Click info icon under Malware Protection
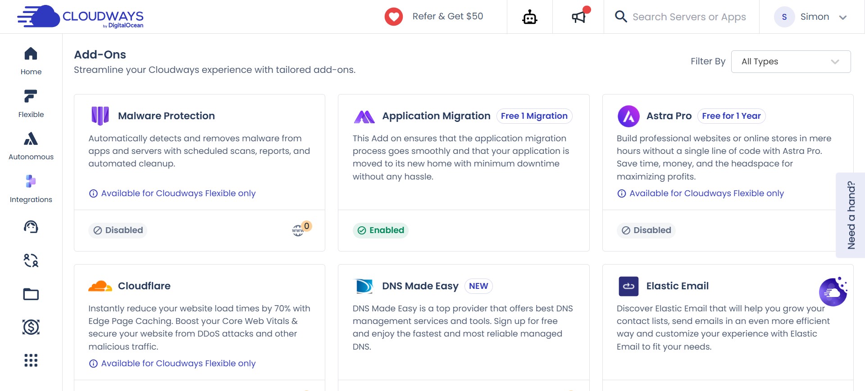This screenshot has height=391, width=865. 93,193
